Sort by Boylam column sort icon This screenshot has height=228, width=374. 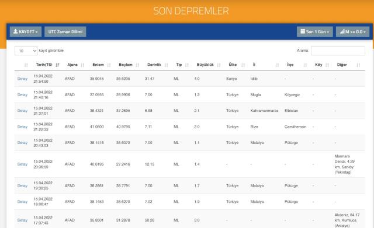[x=137, y=65]
